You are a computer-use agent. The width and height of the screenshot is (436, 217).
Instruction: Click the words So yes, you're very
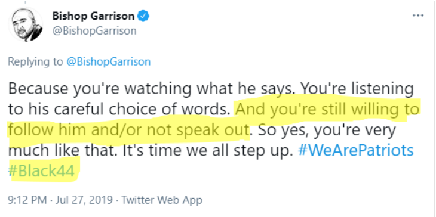pos(327,130)
